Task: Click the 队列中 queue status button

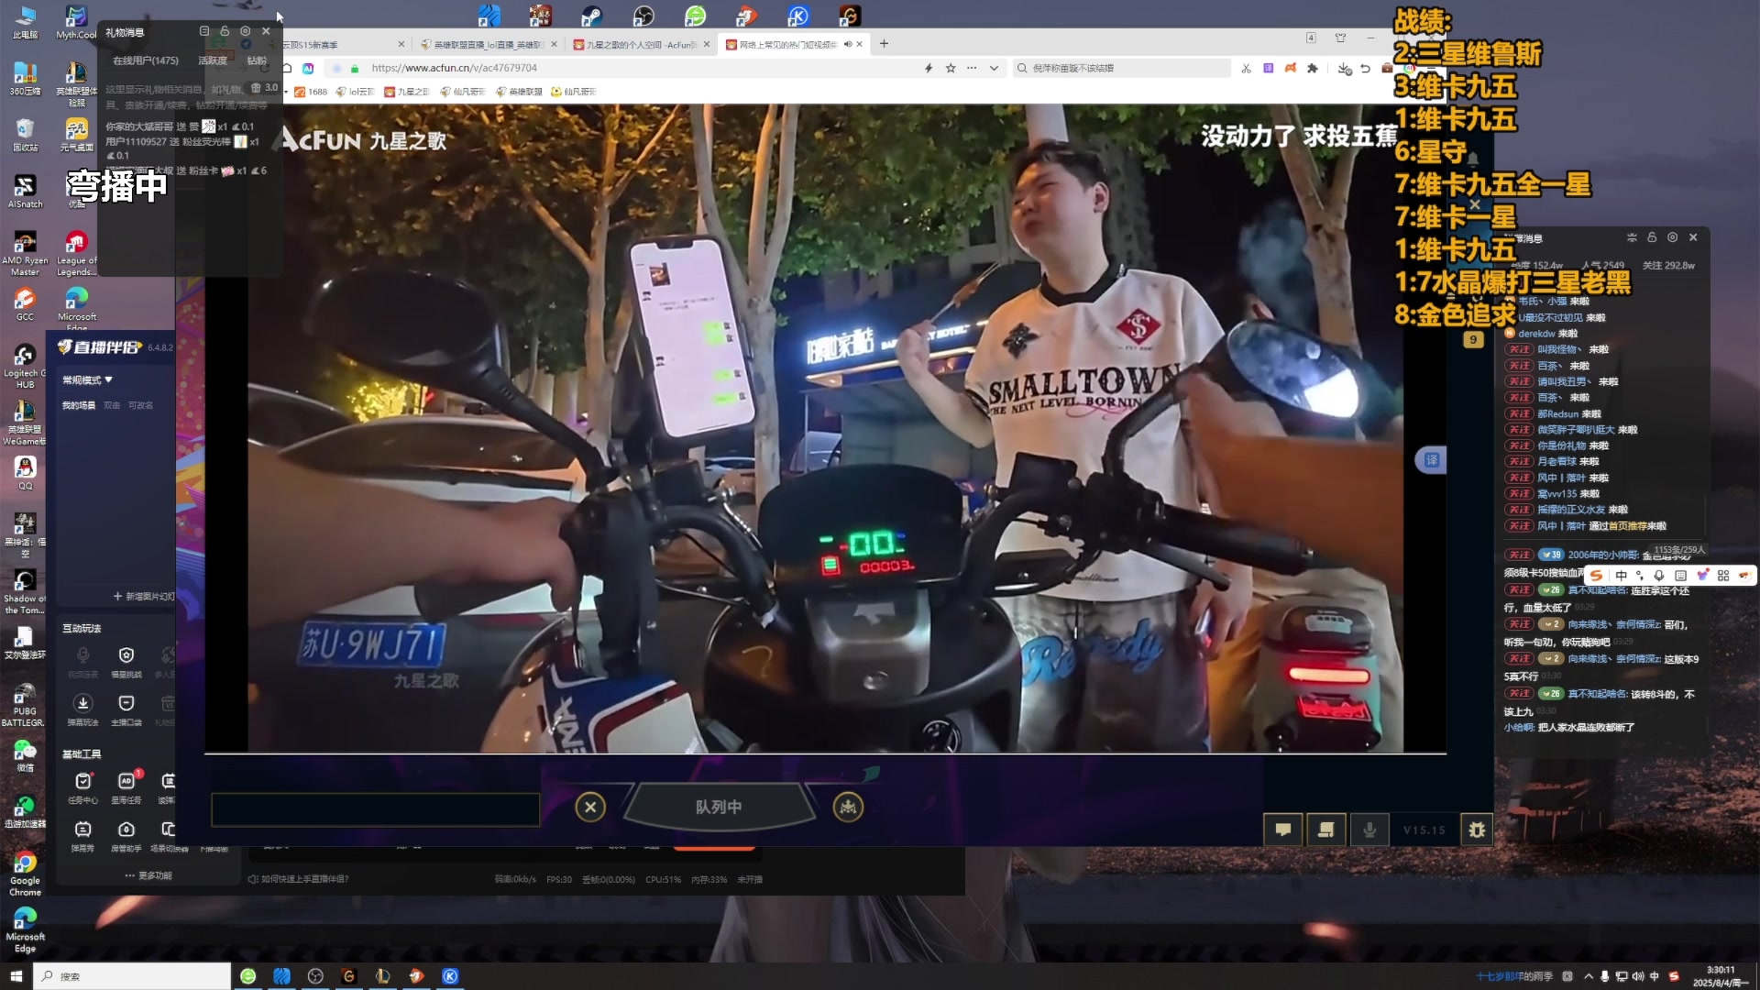Action: point(719,807)
